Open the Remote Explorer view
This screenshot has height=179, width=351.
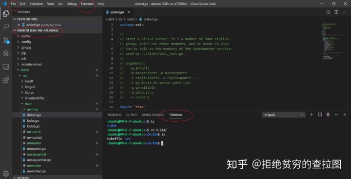coord(6,67)
